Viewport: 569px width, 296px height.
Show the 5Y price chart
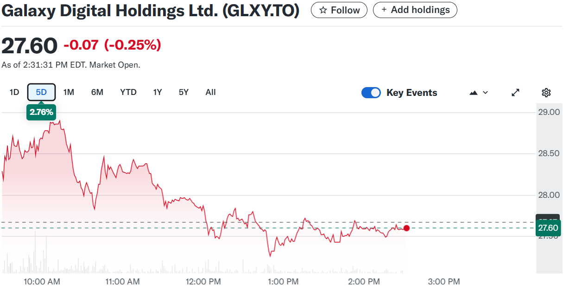183,92
